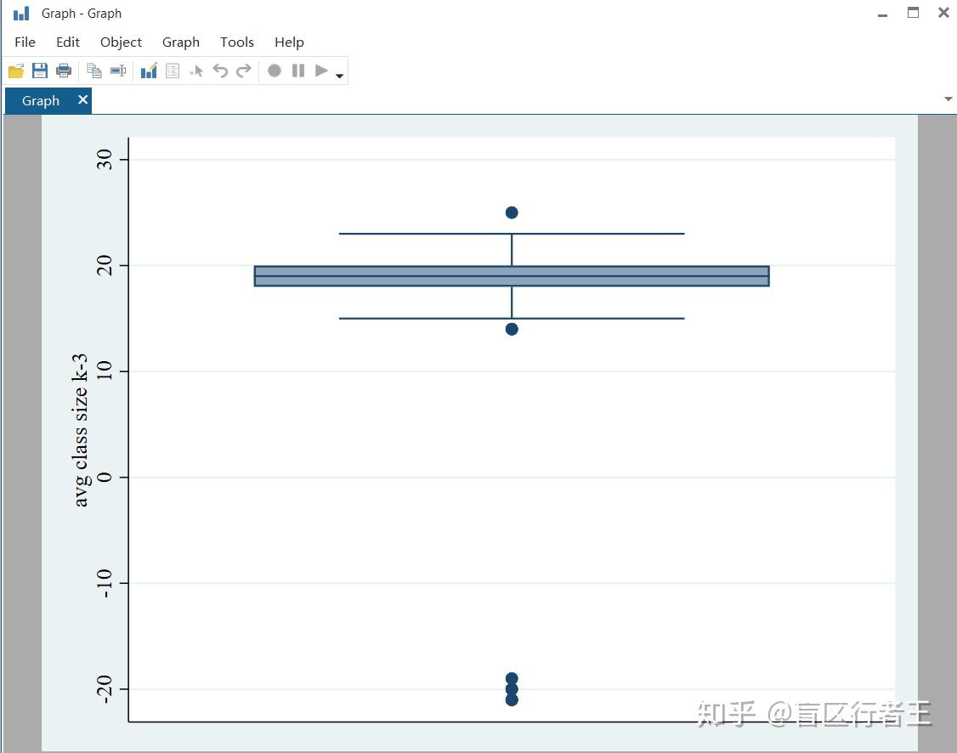The image size is (957, 753).
Task: Pause recording with the Pause button
Action: coord(298,71)
